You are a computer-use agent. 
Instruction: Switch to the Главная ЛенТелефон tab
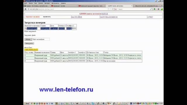tap(37, 6)
